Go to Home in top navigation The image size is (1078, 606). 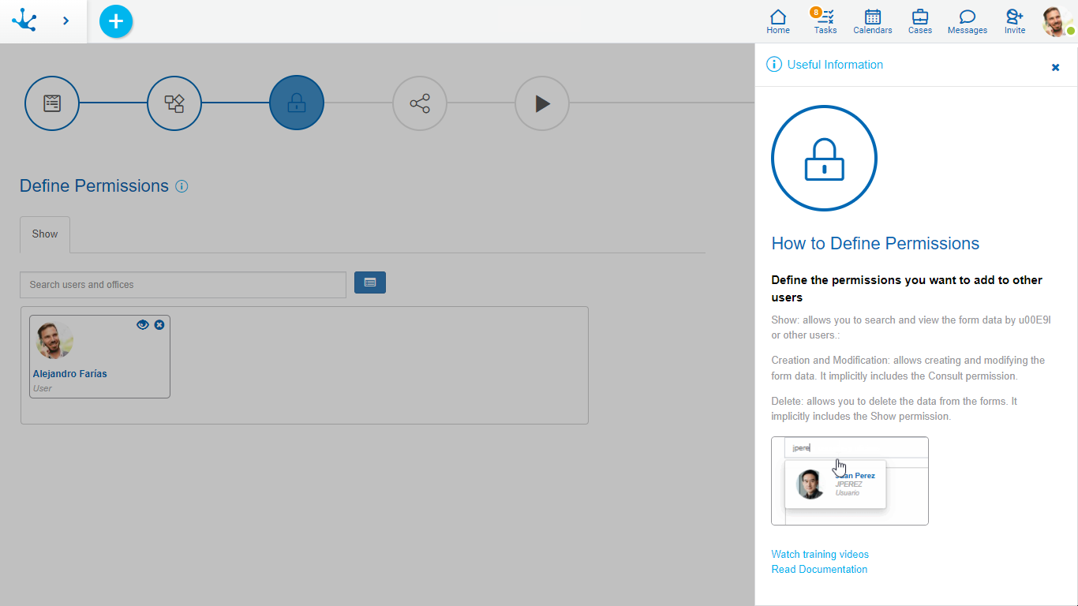tap(777, 21)
